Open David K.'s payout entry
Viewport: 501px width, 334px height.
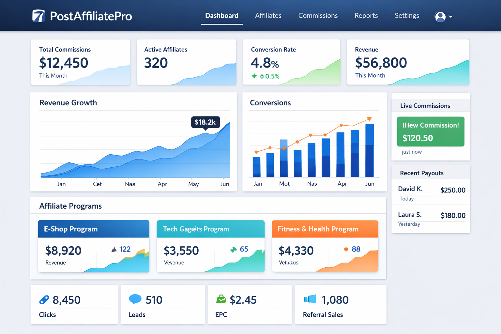pyautogui.click(x=431, y=192)
